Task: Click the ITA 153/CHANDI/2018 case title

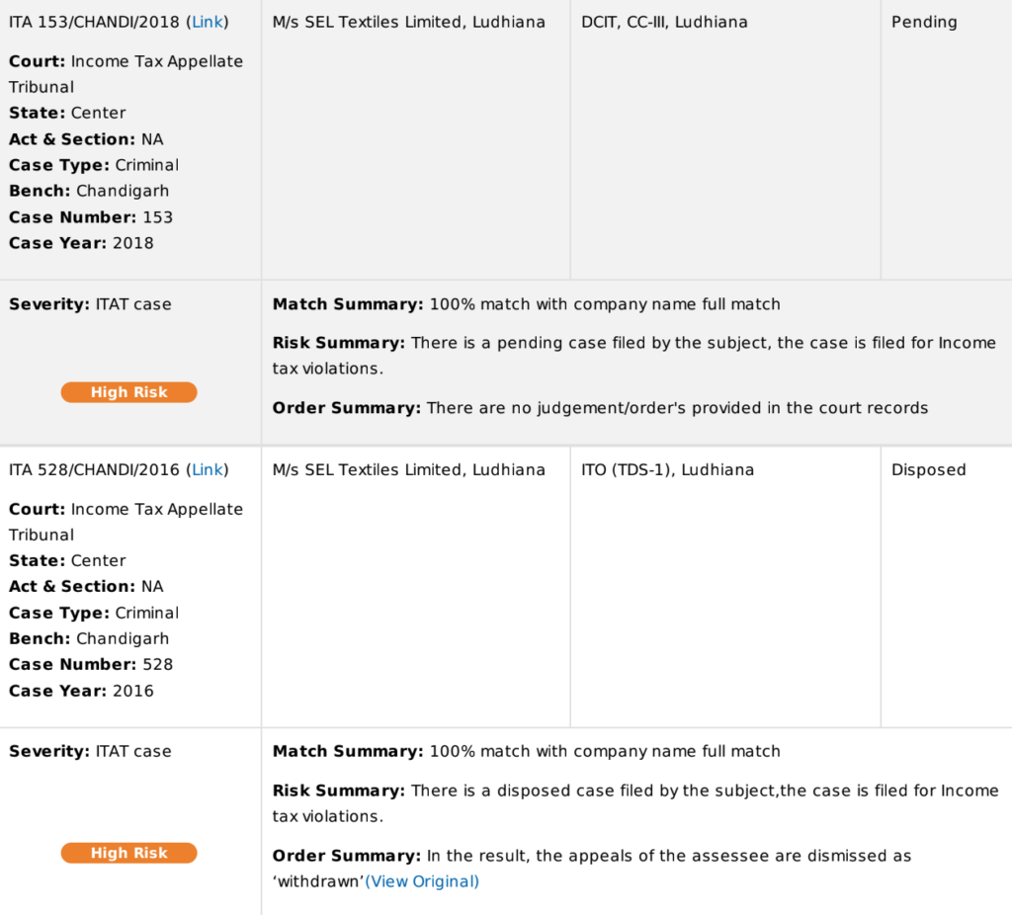Action: click(x=94, y=22)
